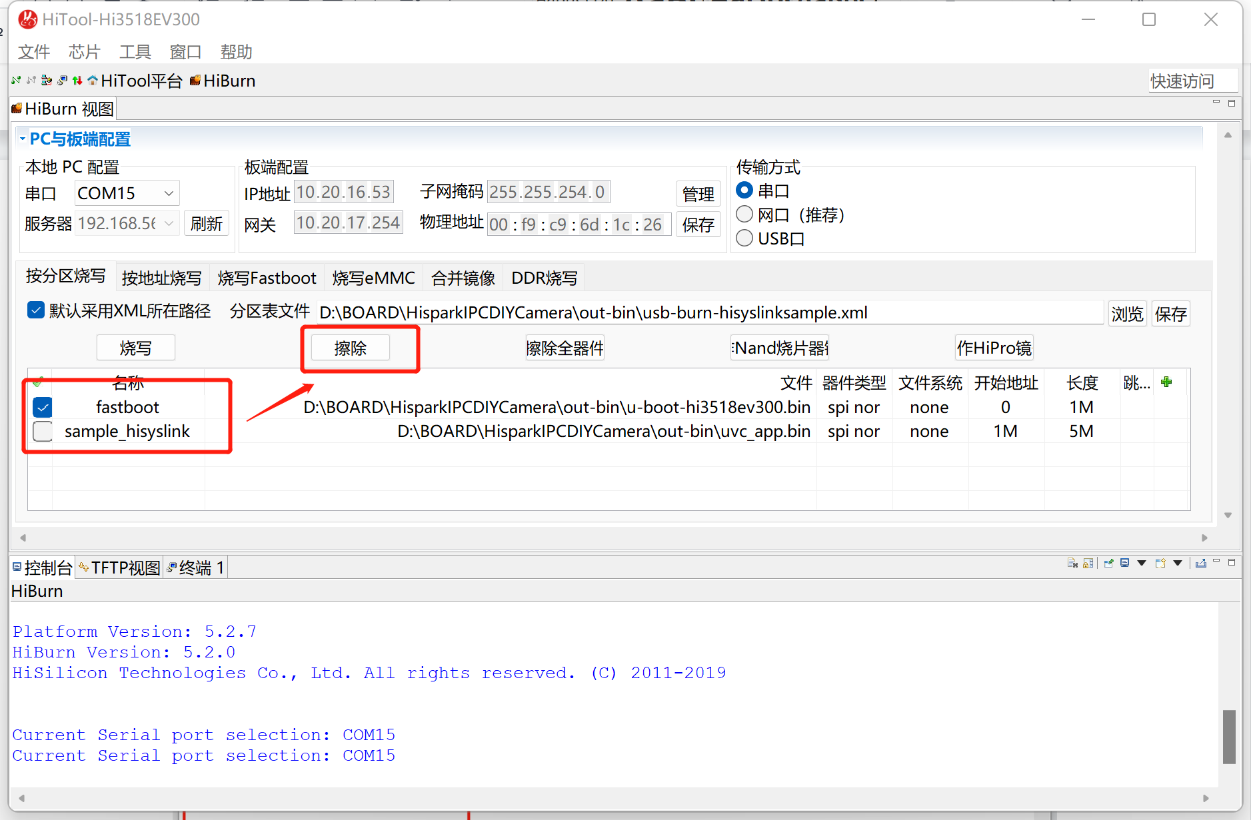
Task: Maximize the HiBurn 视图 panel
Action: 1232,103
